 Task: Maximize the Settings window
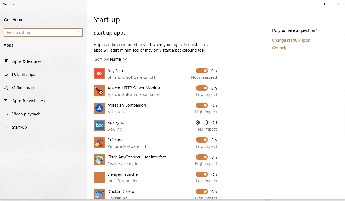coord(326,4)
